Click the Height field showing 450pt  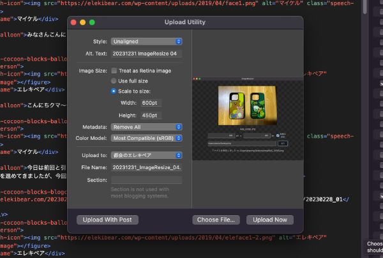tap(151, 115)
